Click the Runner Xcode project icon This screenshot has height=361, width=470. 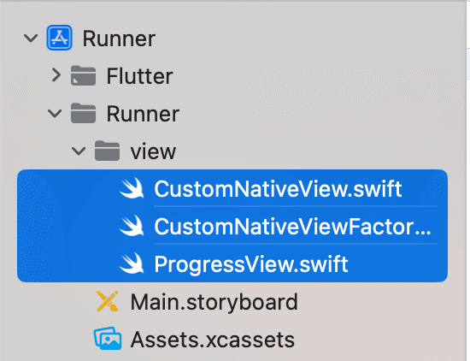point(59,38)
